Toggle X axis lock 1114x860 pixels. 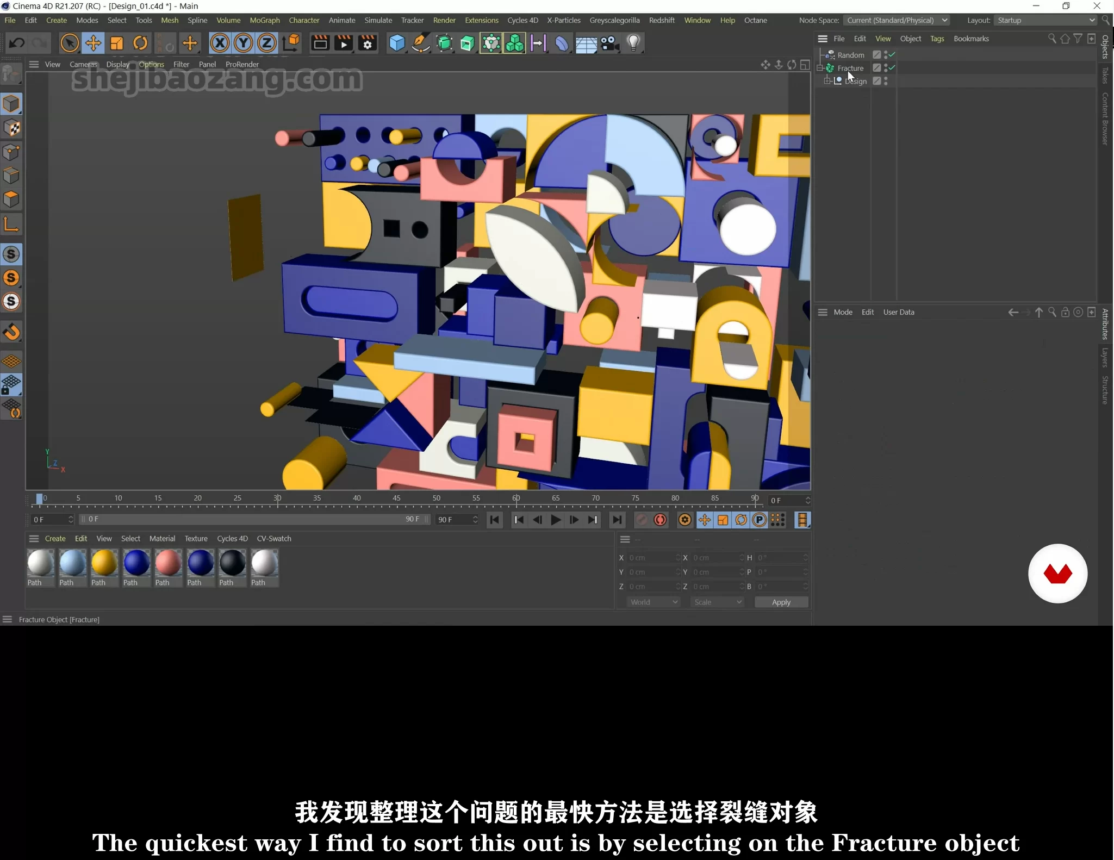coord(220,43)
